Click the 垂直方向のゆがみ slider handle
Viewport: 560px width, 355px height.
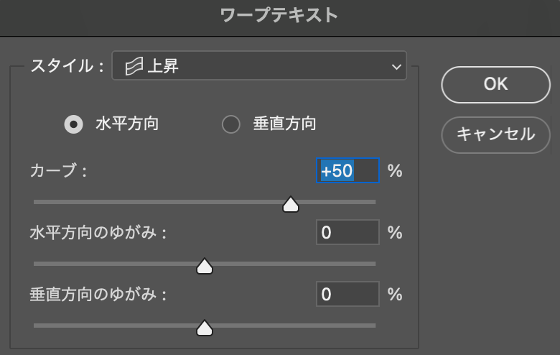(205, 328)
